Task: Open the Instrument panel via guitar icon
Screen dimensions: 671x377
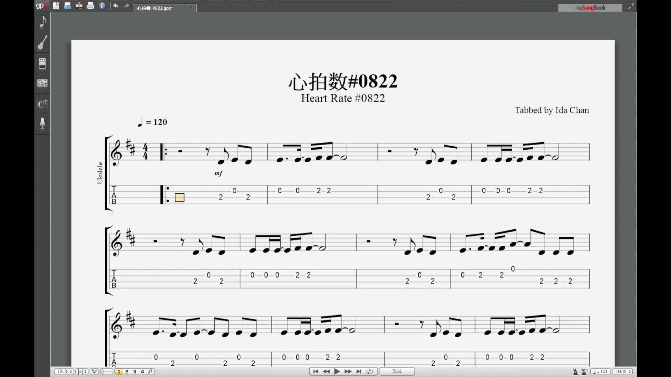Action: [42, 43]
